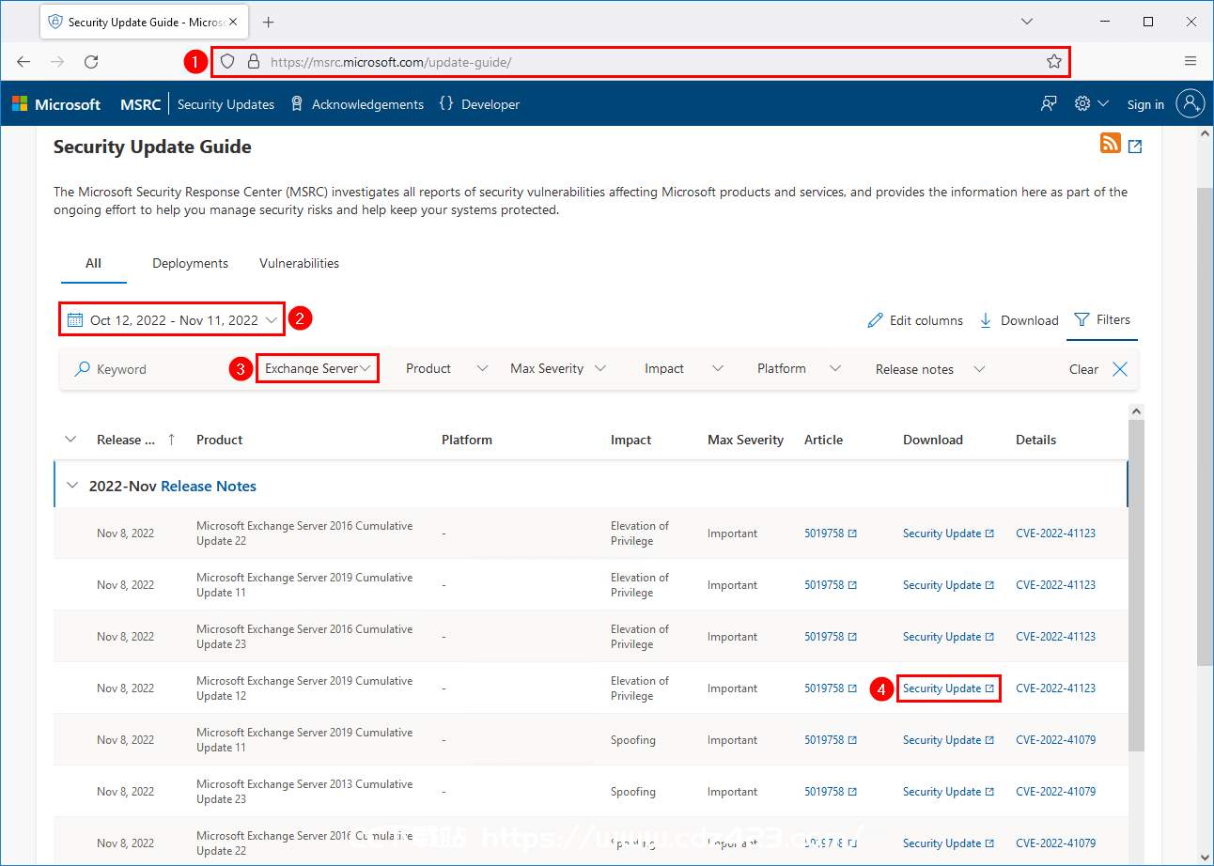1214x866 pixels.
Task: Click Microsoft Exchange Server 2016 Cumulative Update 23
Action: point(304,637)
